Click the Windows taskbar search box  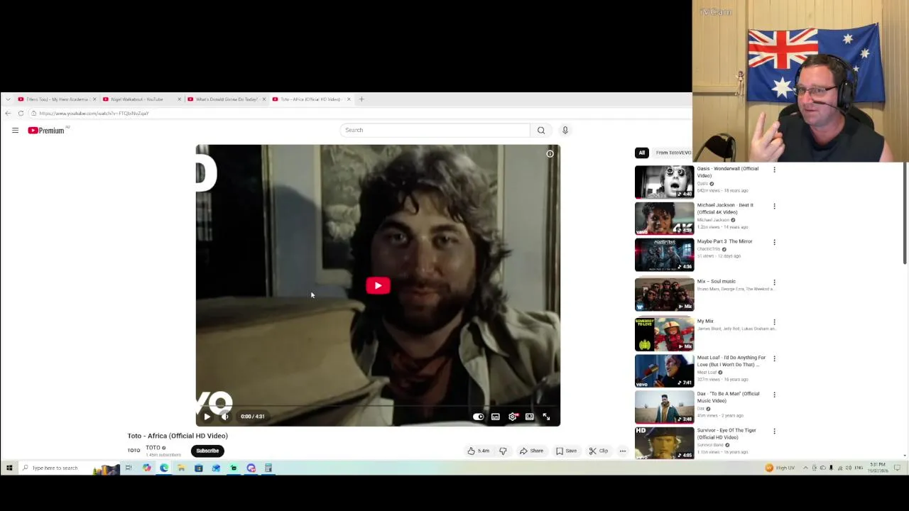(x=68, y=468)
